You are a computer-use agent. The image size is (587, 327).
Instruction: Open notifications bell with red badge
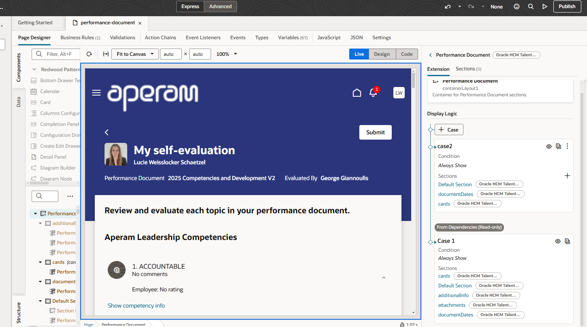374,93
